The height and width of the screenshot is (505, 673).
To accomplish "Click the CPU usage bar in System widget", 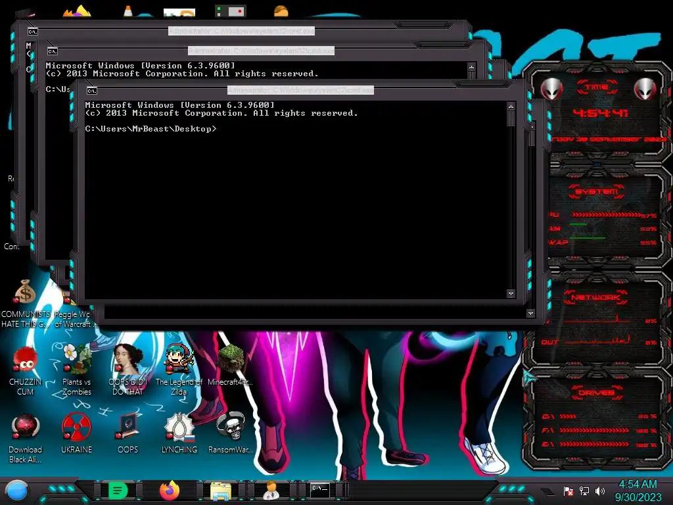I will (x=606, y=215).
